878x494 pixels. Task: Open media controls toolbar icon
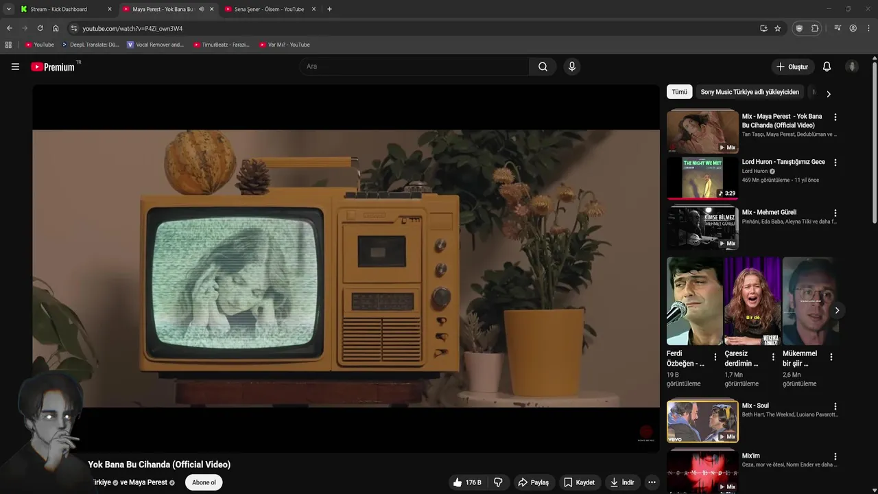click(x=838, y=28)
